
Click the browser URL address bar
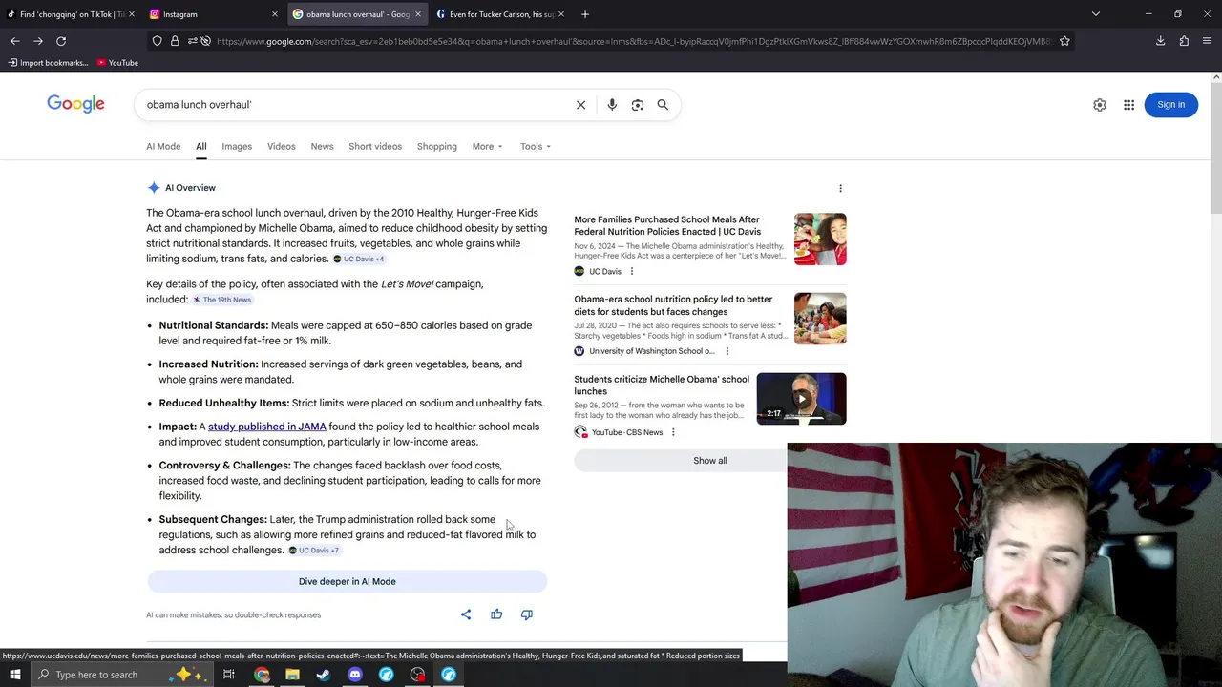coord(633,41)
